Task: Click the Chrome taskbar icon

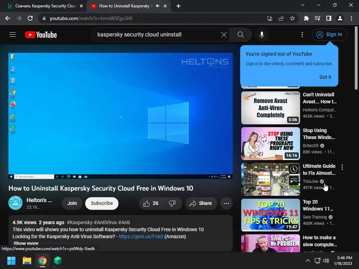Action: pyautogui.click(x=42, y=261)
